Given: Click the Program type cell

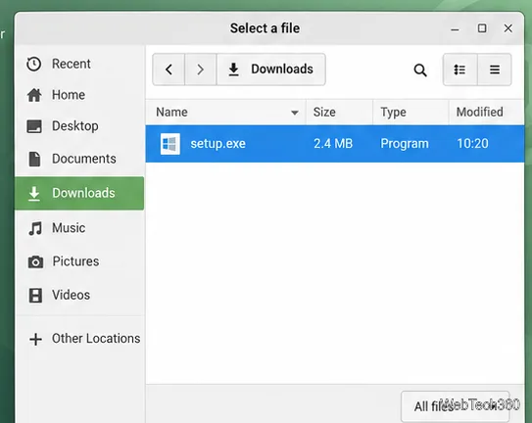Looking at the screenshot, I should pyautogui.click(x=405, y=144).
